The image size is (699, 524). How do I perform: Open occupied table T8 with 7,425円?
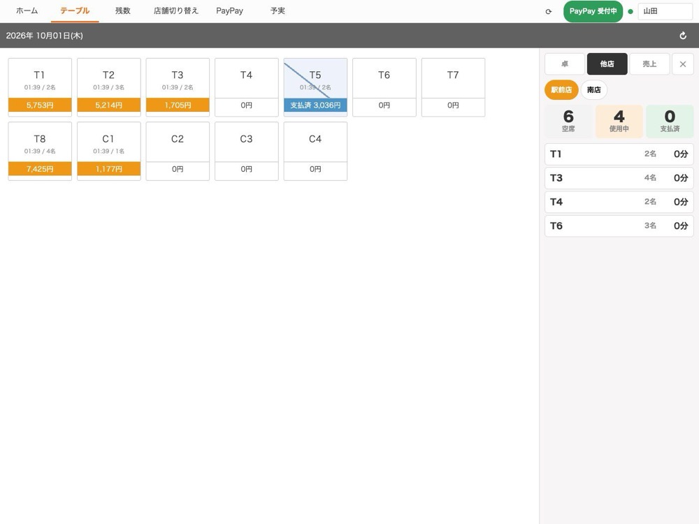[x=40, y=151]
